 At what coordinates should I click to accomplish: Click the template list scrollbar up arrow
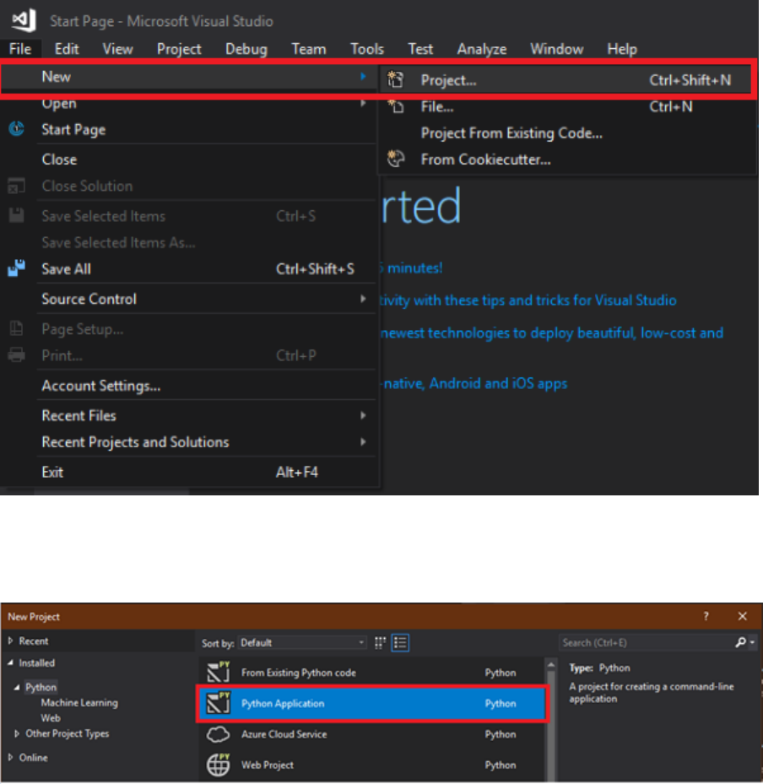click(551, 664)
